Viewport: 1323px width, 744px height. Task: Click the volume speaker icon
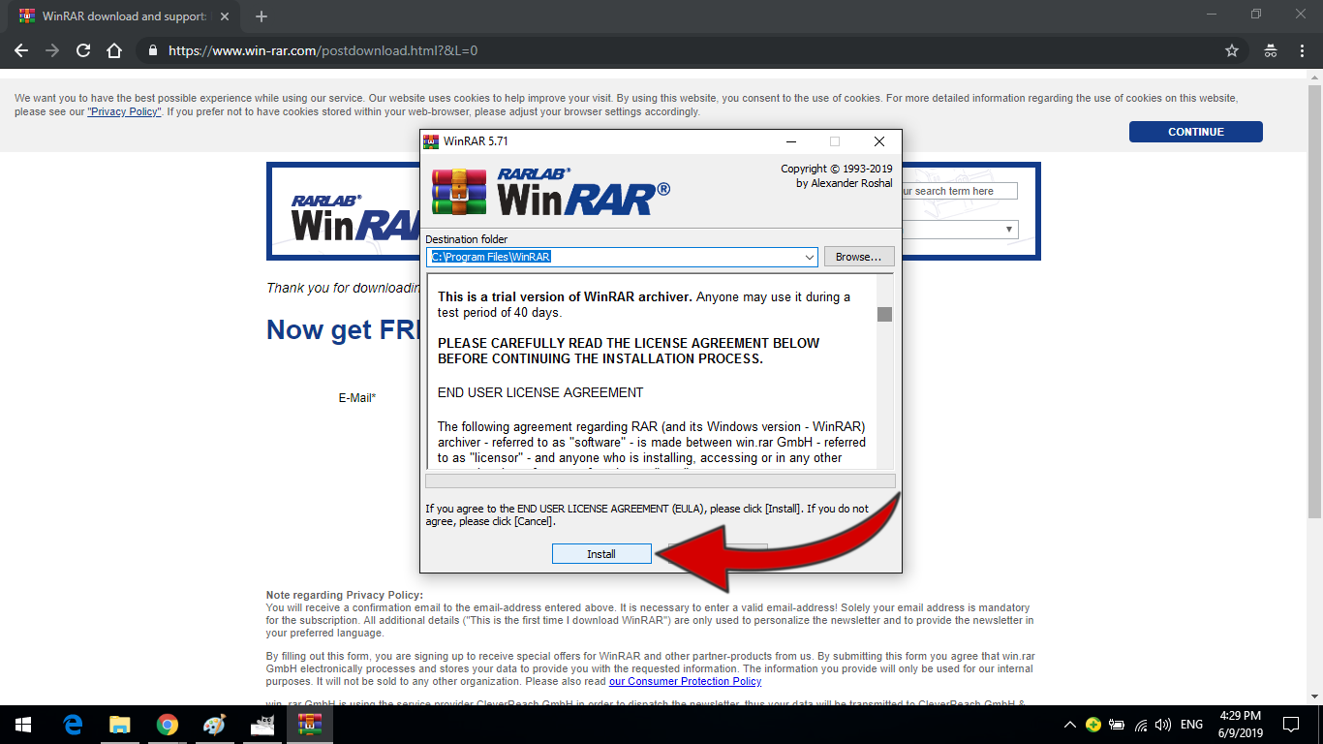1163,725
